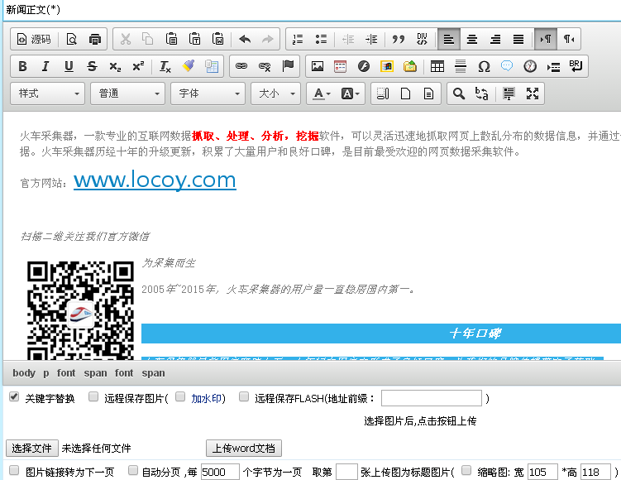Center align the text

tap(471, 39)
